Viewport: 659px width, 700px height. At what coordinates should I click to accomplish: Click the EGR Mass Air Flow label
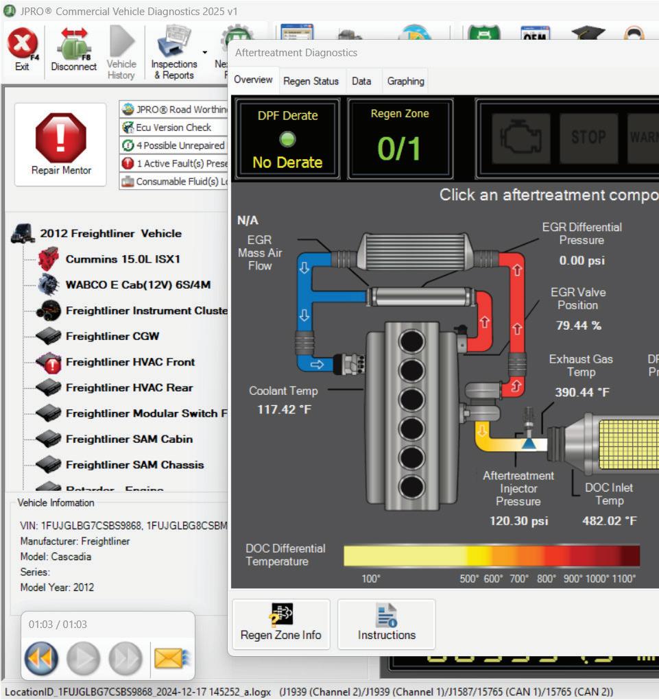[260, 253]
